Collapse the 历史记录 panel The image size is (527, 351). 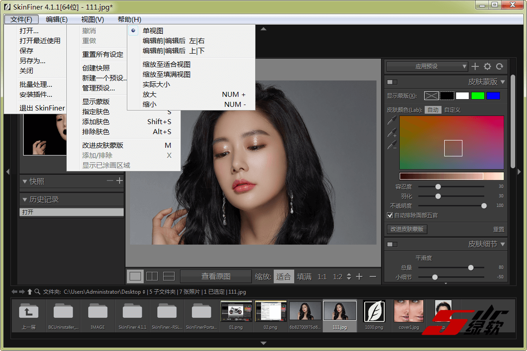pos(25,200)
